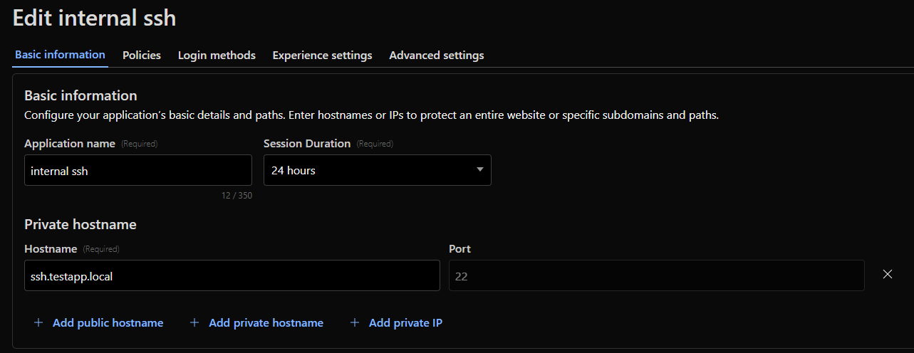Switch to the Basic information tab

[x=60, y=55]
